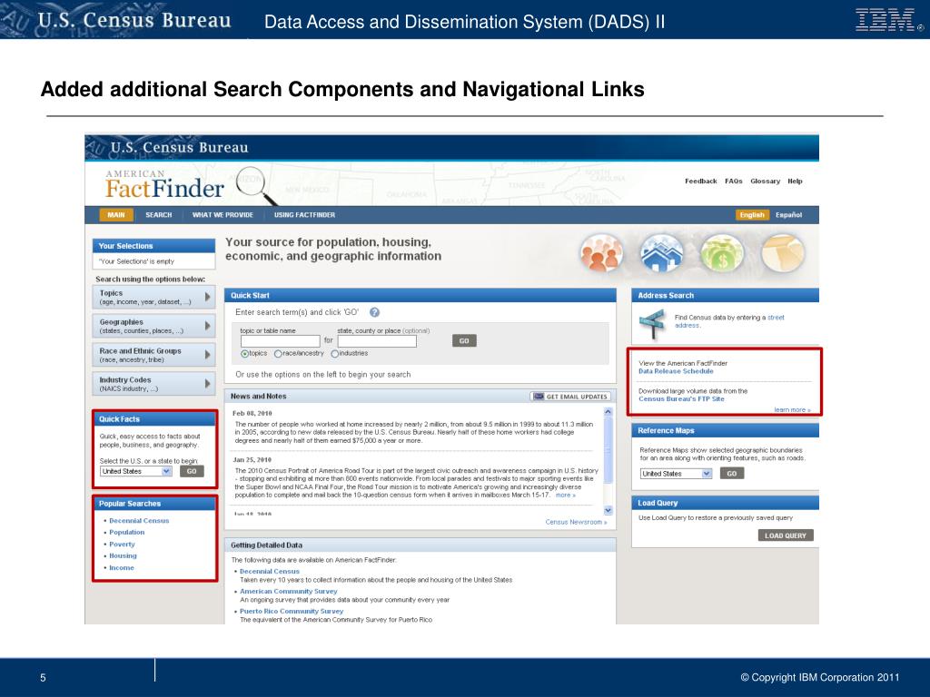Open the Population popular search
This screenshot has height=697, width=930.
pos(127,532)
